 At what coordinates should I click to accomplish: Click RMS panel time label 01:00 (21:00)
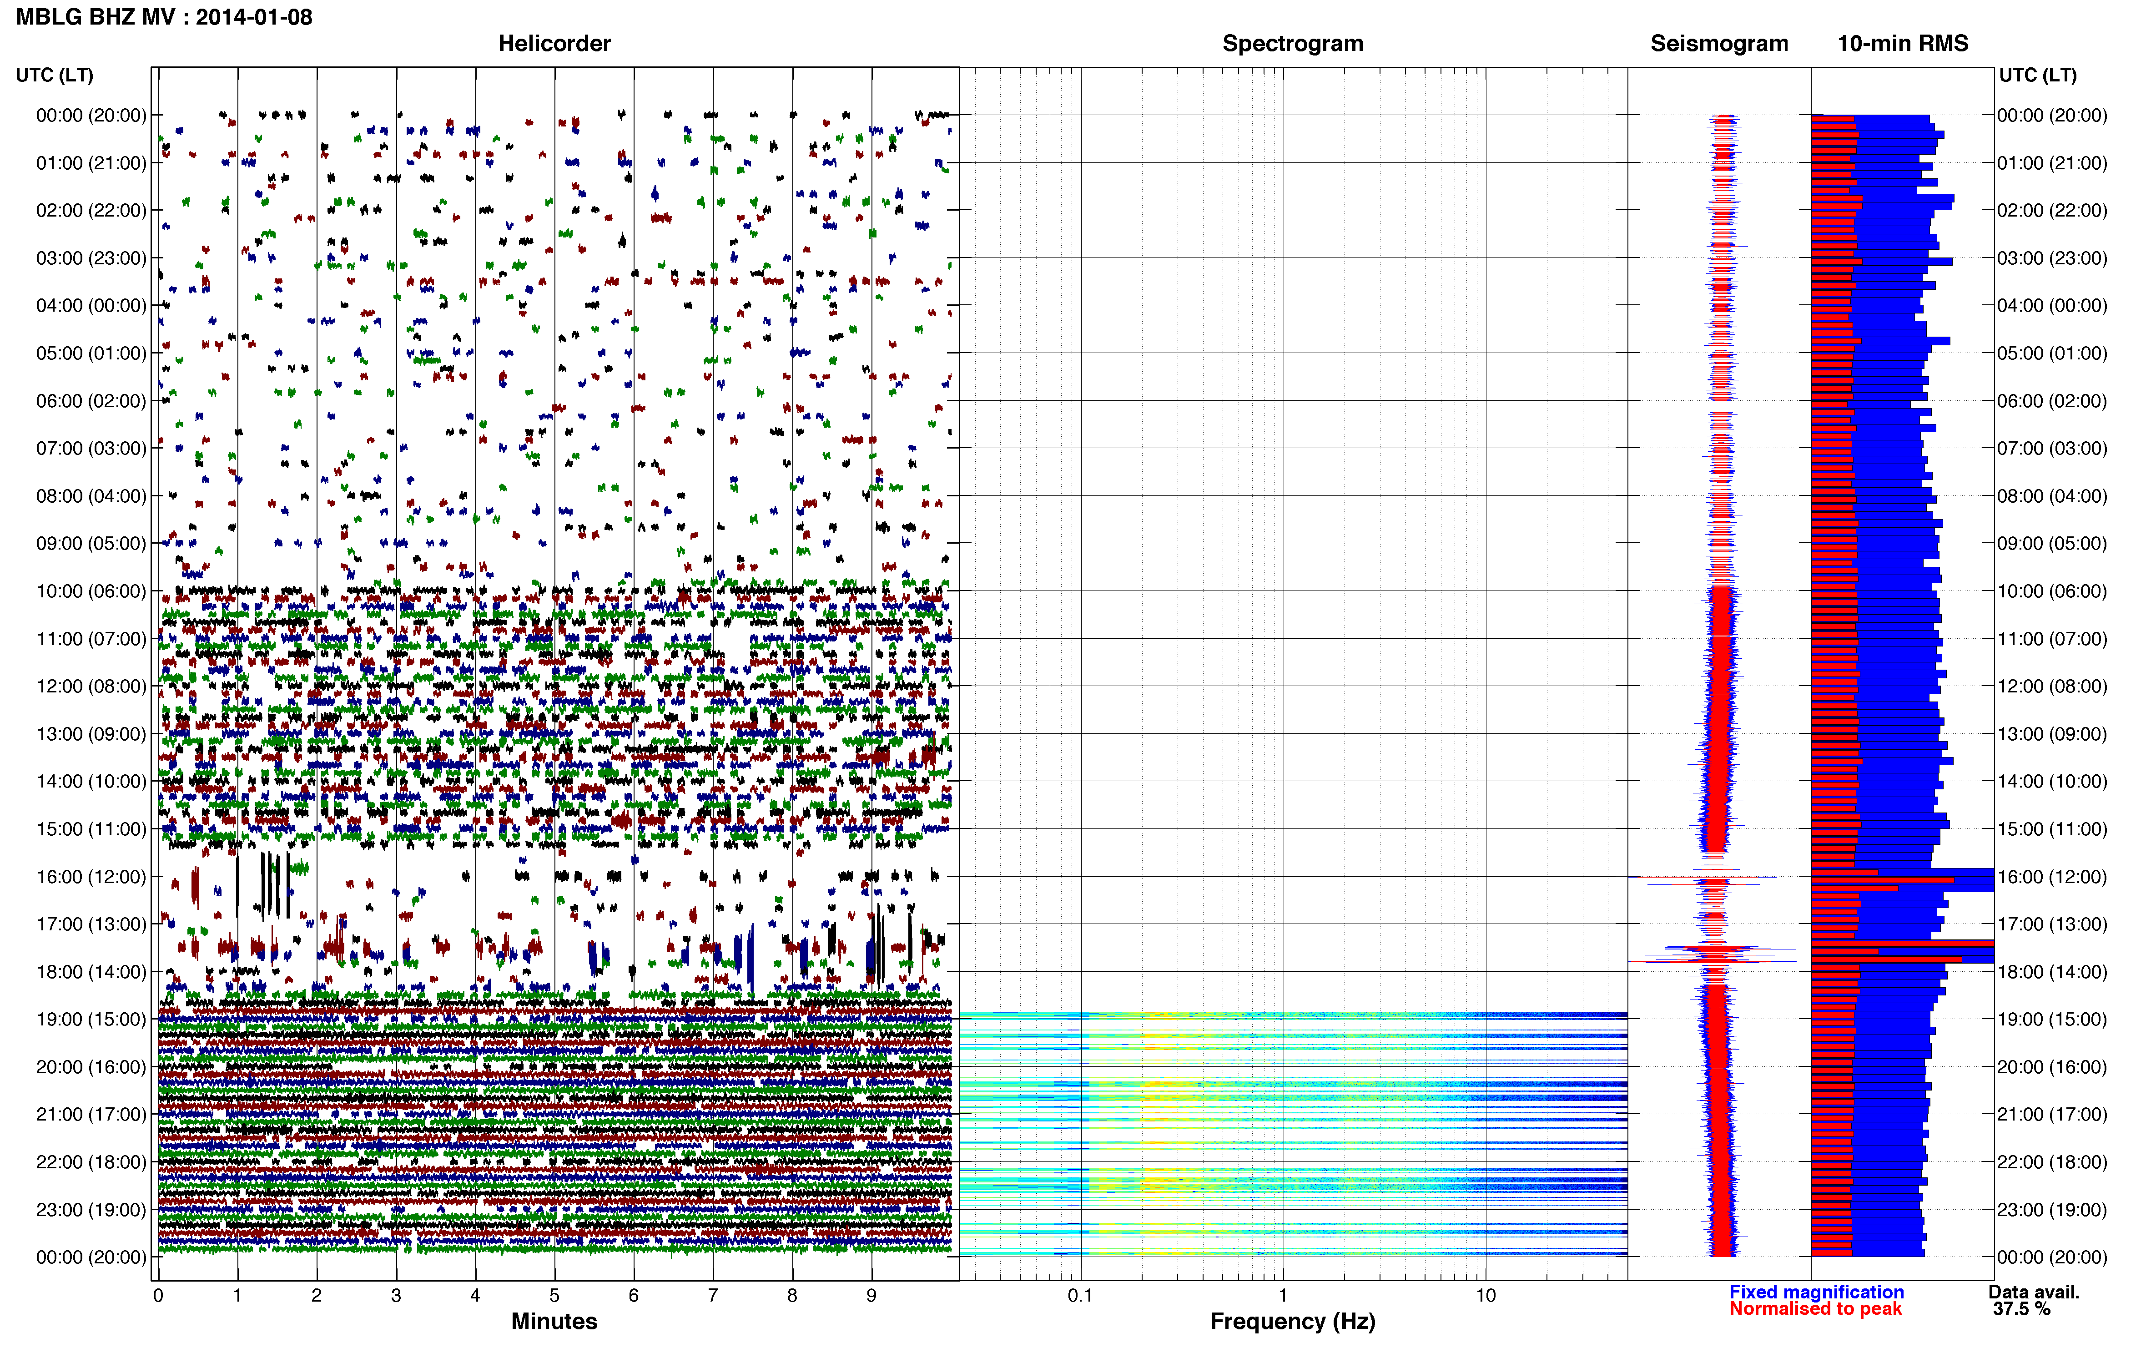coord(2052,163)
